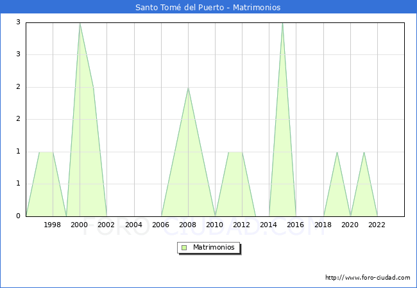This screenshot has height=288, width=417.
Task: Select the 2016 x-axis label
Action: click(x=296, y=225)
